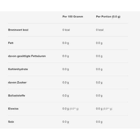Select Ballaststoffe value per 100 Gramm
140x140 pixels.
click(x=66, y=96)
